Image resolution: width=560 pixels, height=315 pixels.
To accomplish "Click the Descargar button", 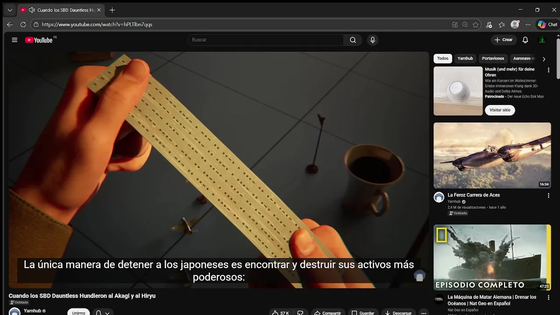I will click(x=398, y=313).
